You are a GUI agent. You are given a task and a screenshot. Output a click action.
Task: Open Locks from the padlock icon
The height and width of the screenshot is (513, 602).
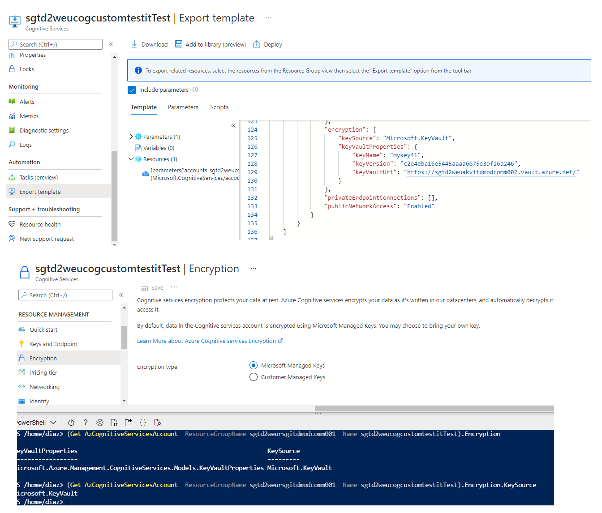12,69
